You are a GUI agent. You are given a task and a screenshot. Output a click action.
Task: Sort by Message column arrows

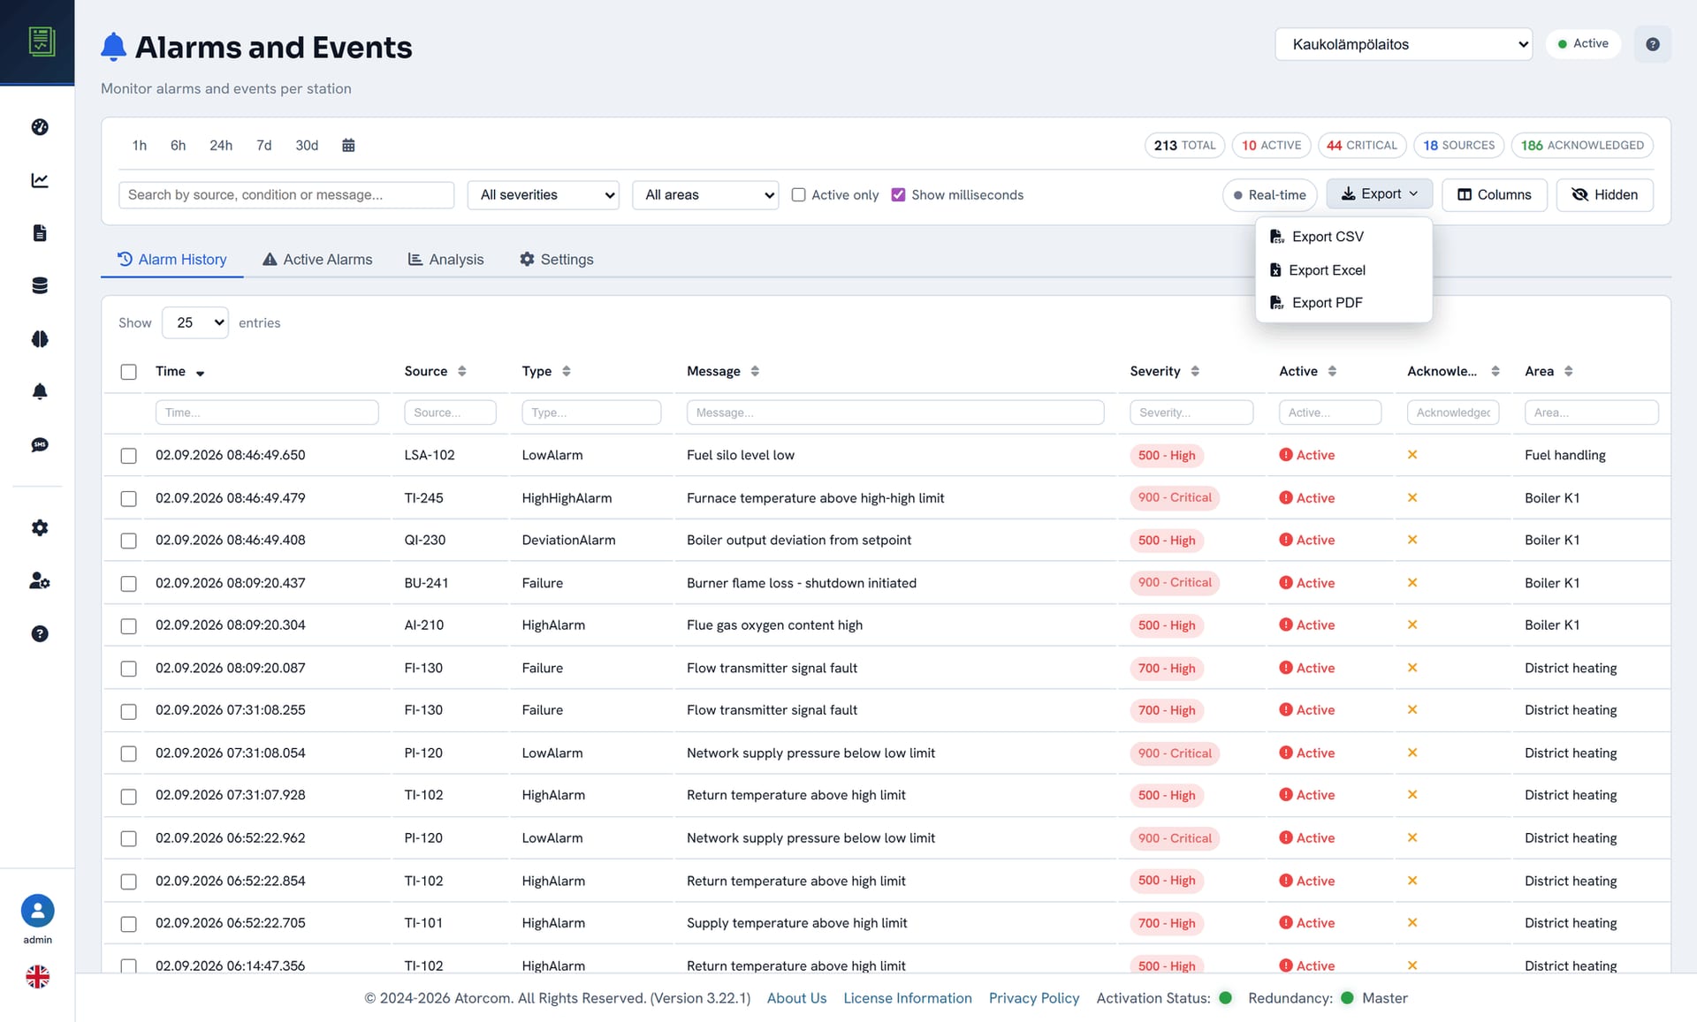[754, 371]
